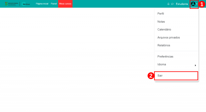Viewport: 206px width, 112px height.
Task: Click the user avatar icon
Action: (193, 4)
